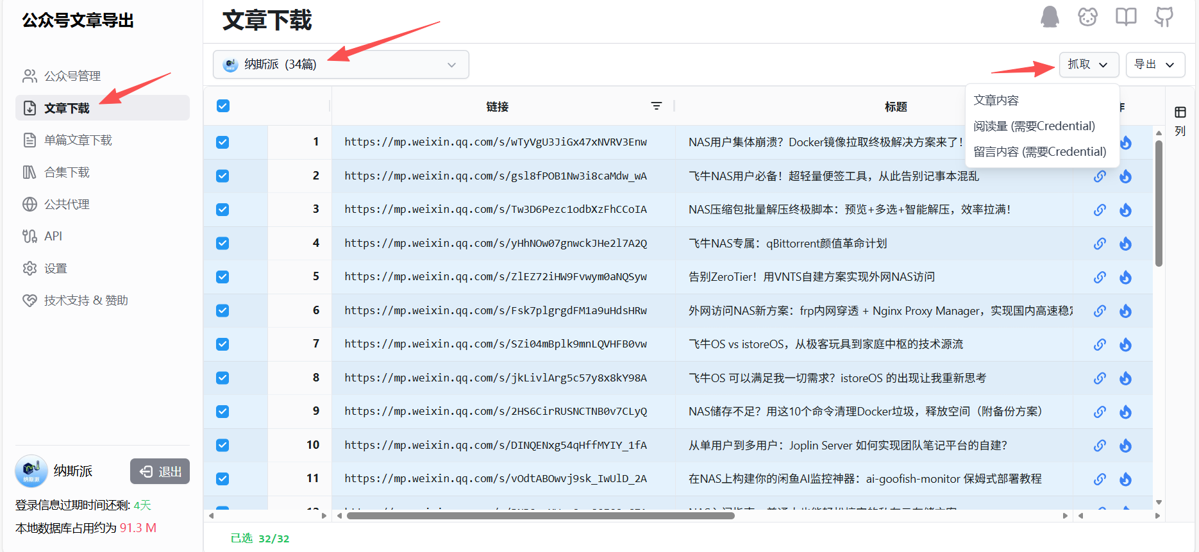Click the link icon in row 3

pos(1100,210)
